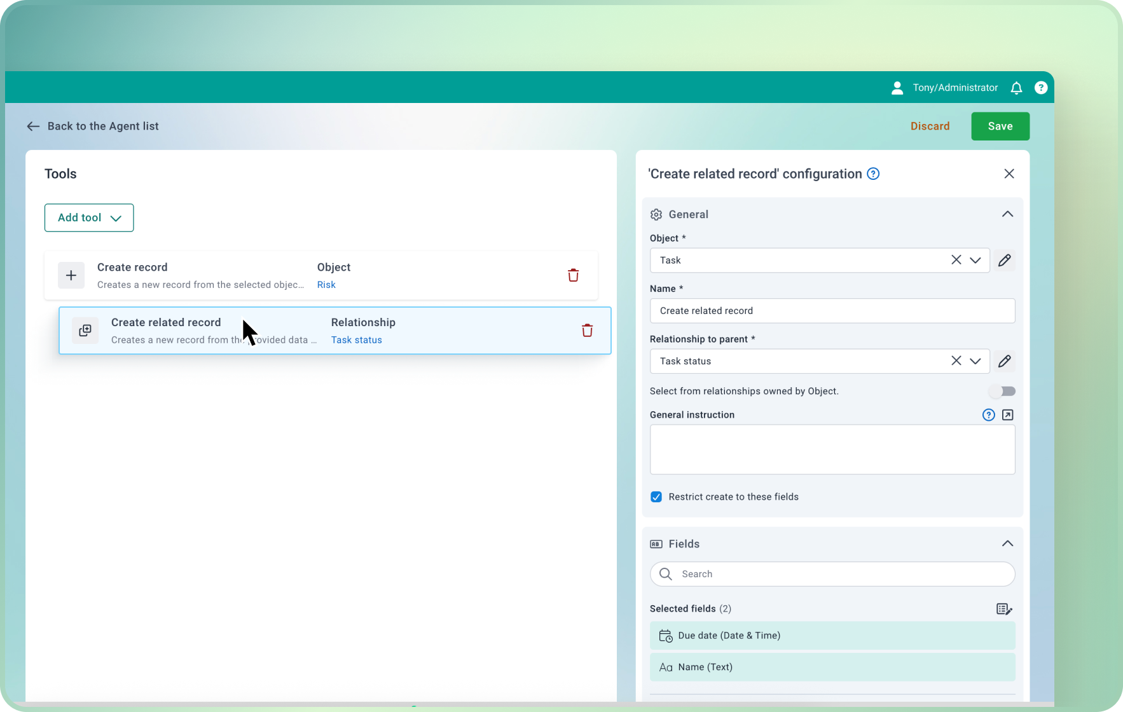Open the Object dropdown list
Screen dimensions: 1123x712
(975, 260)
